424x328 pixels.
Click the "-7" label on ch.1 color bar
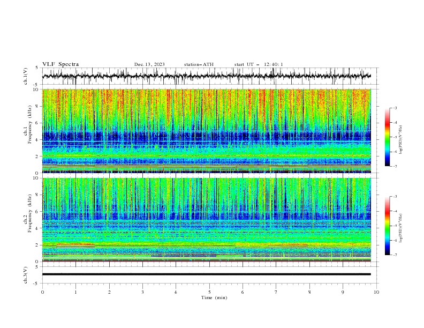[x=395, y=166]
